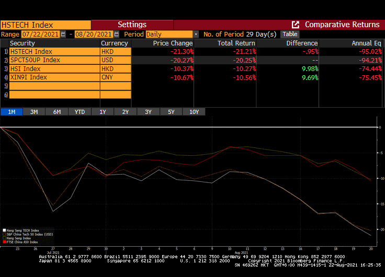Click the HKD currency field for HSI Index
385x277 pixels.
116,68
